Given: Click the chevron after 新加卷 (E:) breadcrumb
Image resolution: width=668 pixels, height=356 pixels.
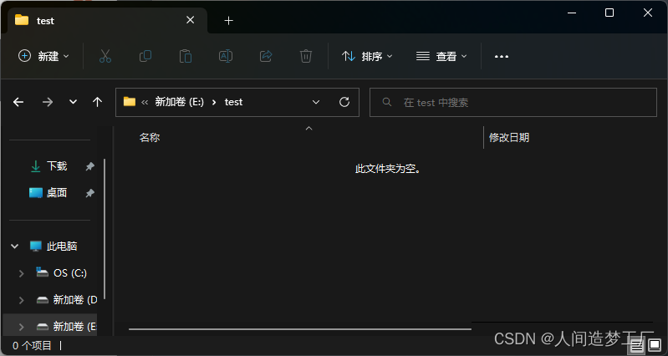Looking at the screenshot, I should (x=214, y=102).
